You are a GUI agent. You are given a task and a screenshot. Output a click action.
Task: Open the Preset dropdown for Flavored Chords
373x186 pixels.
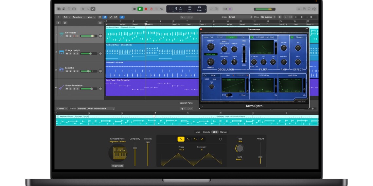pyautogui.click(x=96, y=109)
